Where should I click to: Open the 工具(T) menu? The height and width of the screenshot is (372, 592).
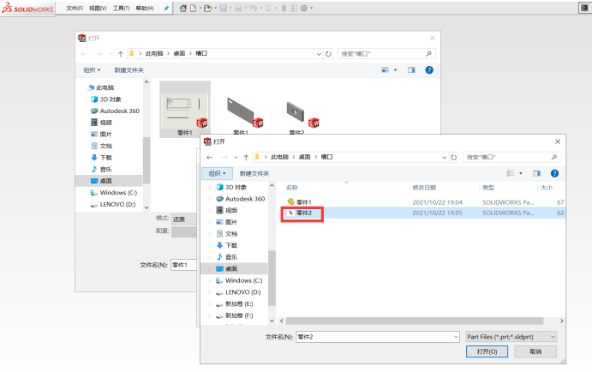click(121, 8)
